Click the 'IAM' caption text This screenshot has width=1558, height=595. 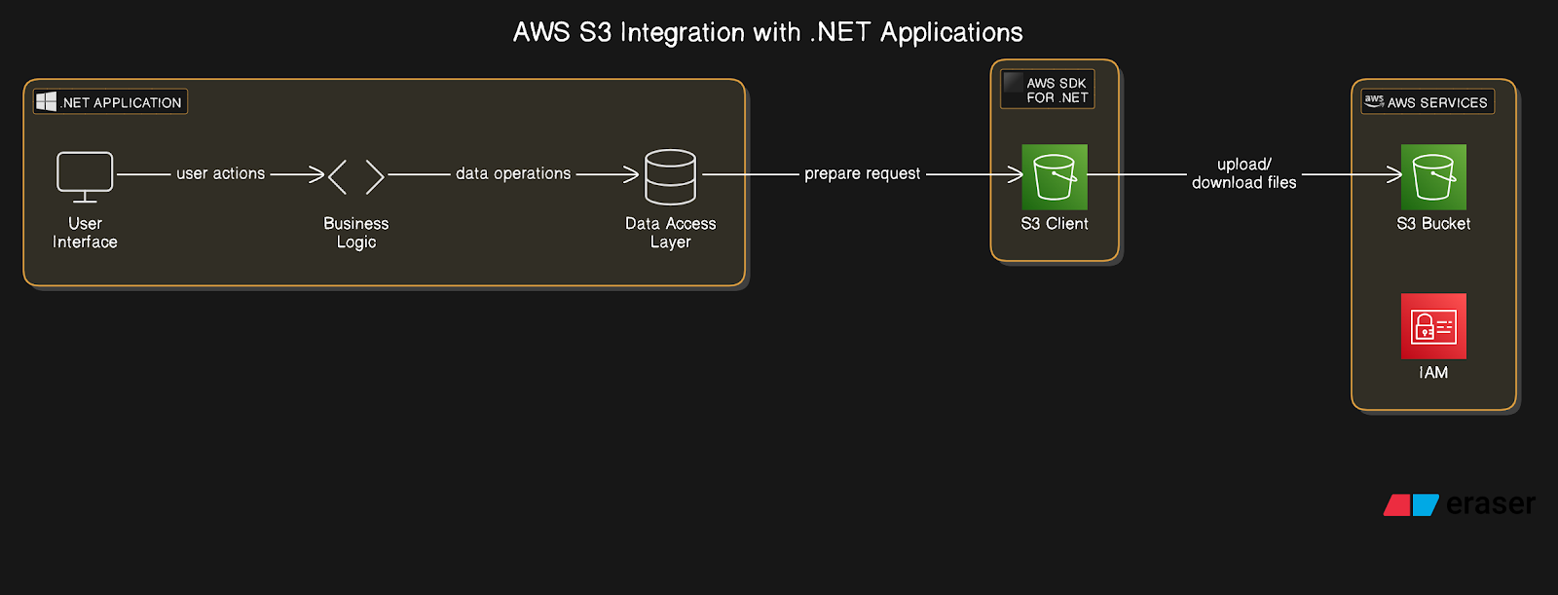coord(1433,373)
